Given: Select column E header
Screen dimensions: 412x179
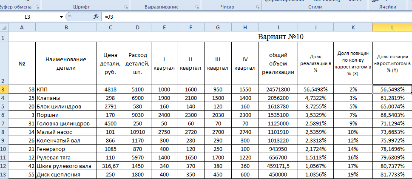Looking at the screenshot, I should [164, 27].
